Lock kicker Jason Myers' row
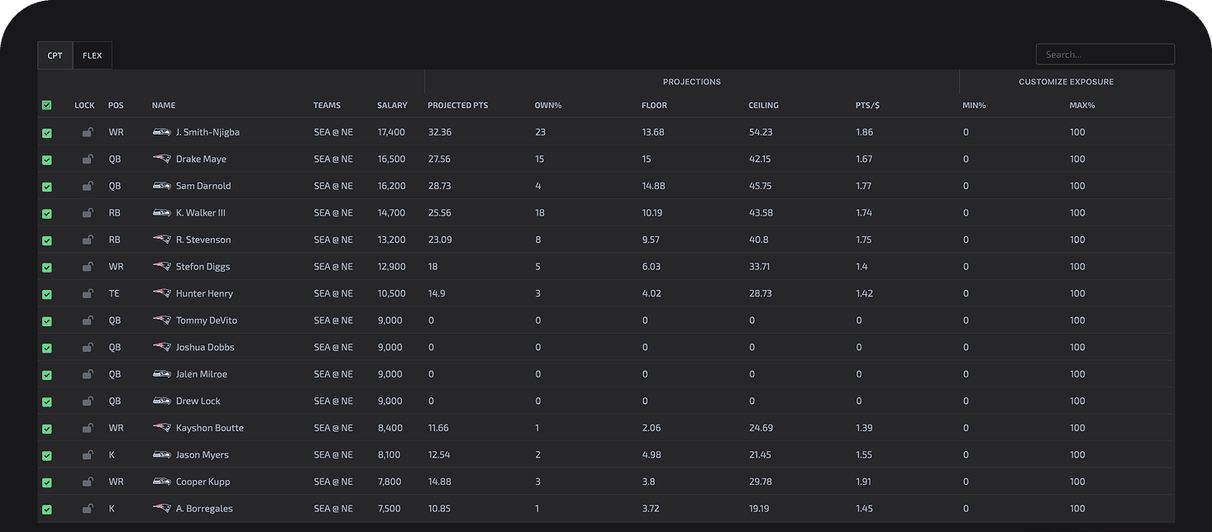The image size is (1212, 532). (x=88, y=454)
